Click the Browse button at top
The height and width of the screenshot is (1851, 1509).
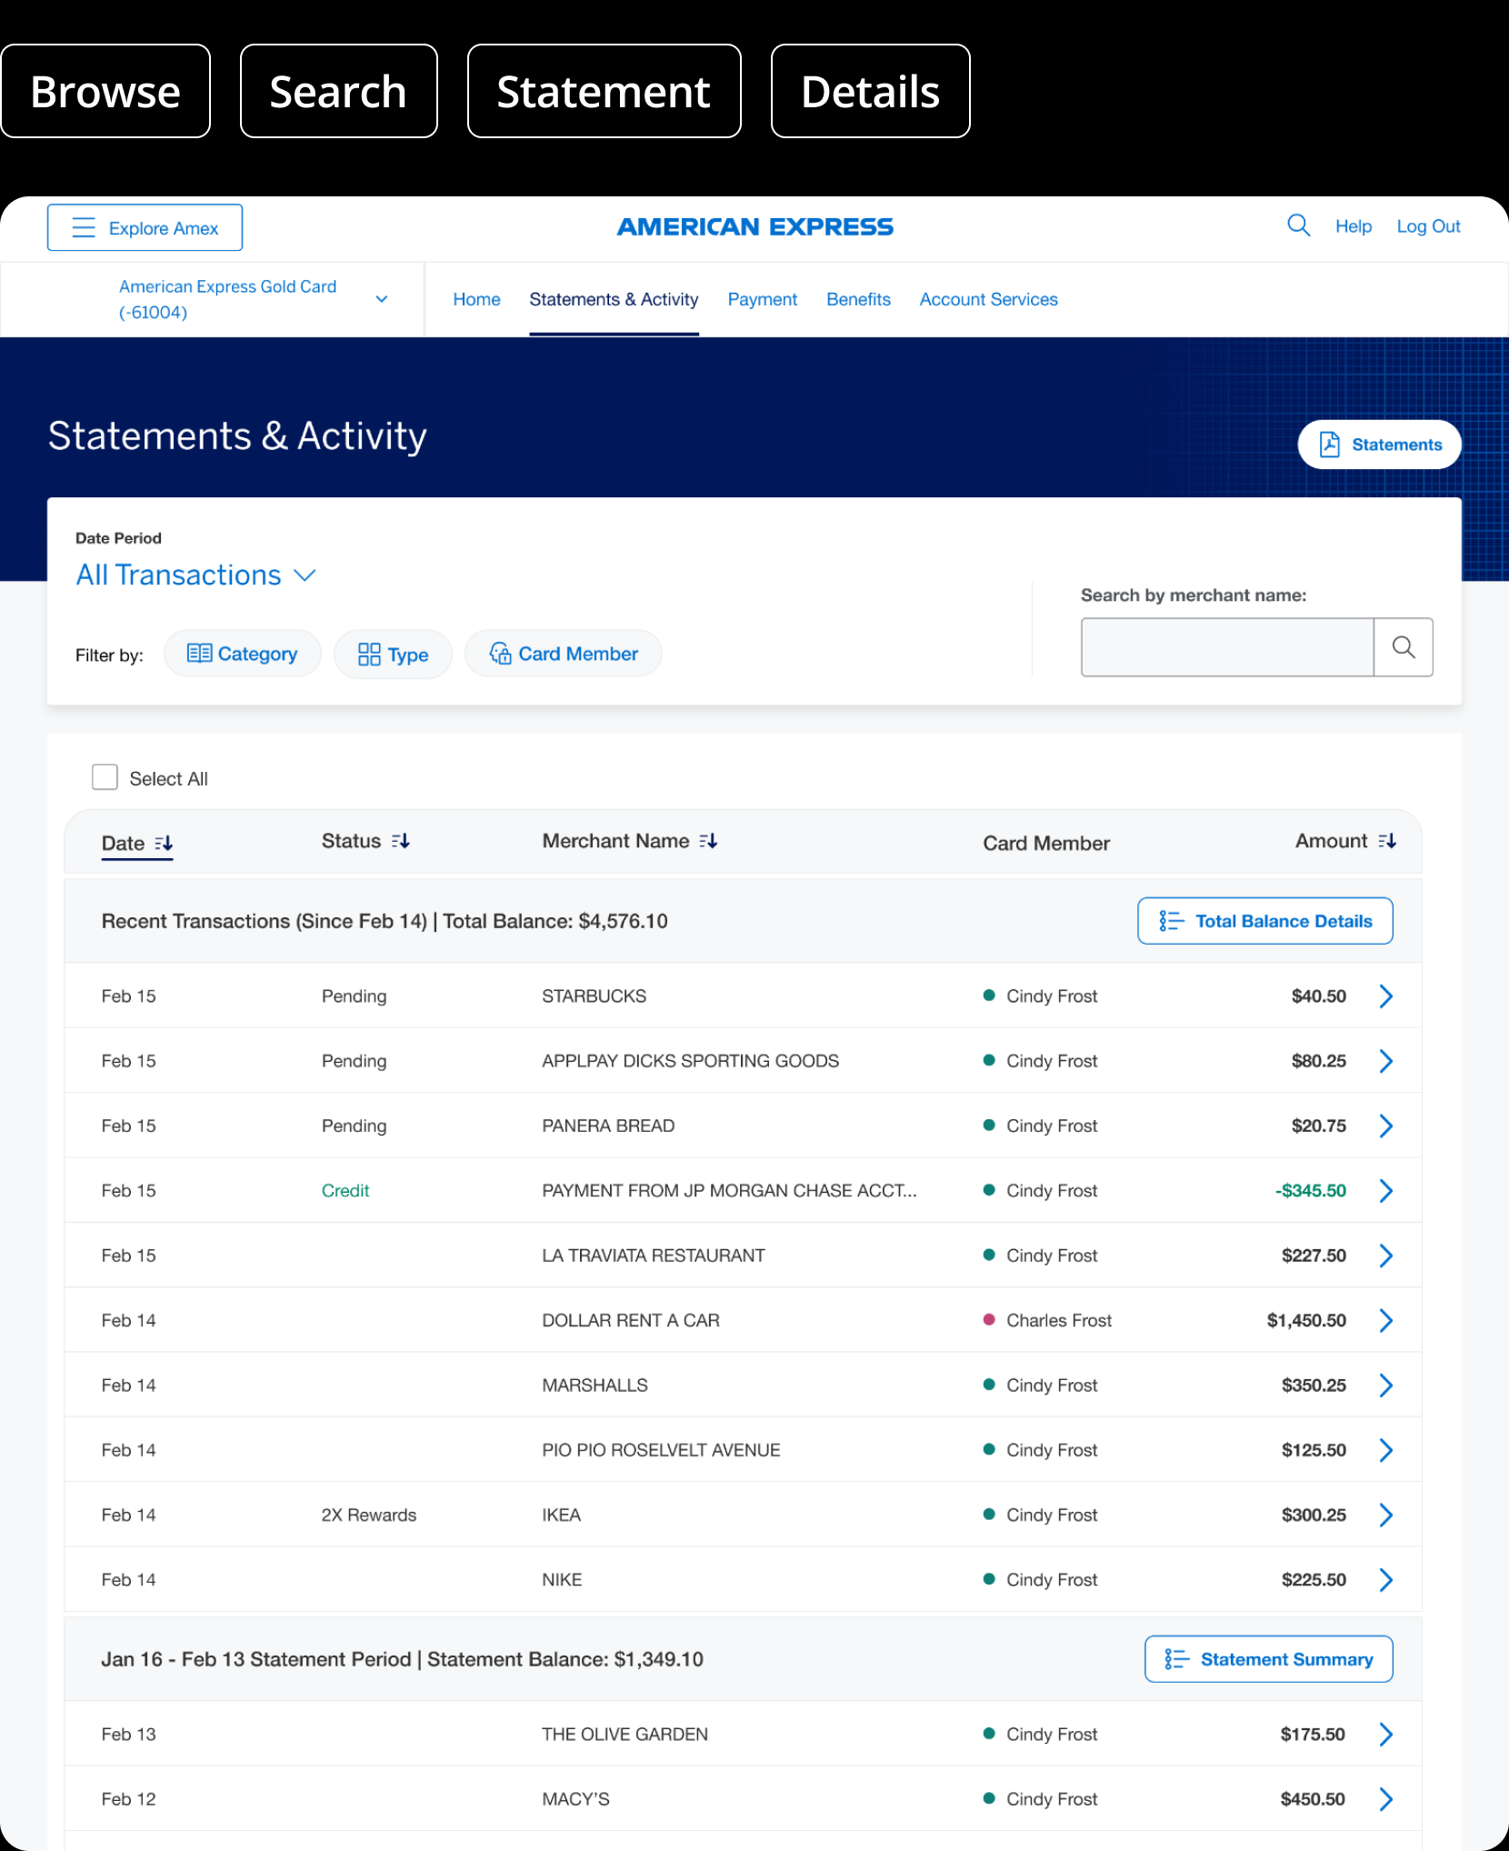tap(105, 91)
